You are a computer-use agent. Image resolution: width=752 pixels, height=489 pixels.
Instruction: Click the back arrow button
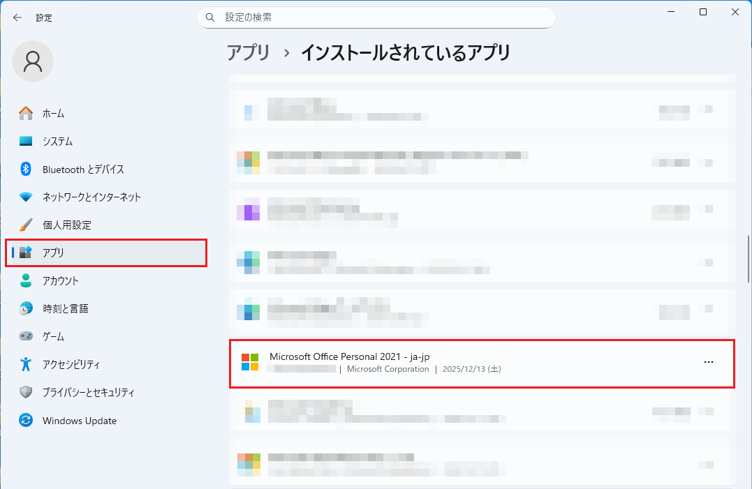click(x=17, y=17)
